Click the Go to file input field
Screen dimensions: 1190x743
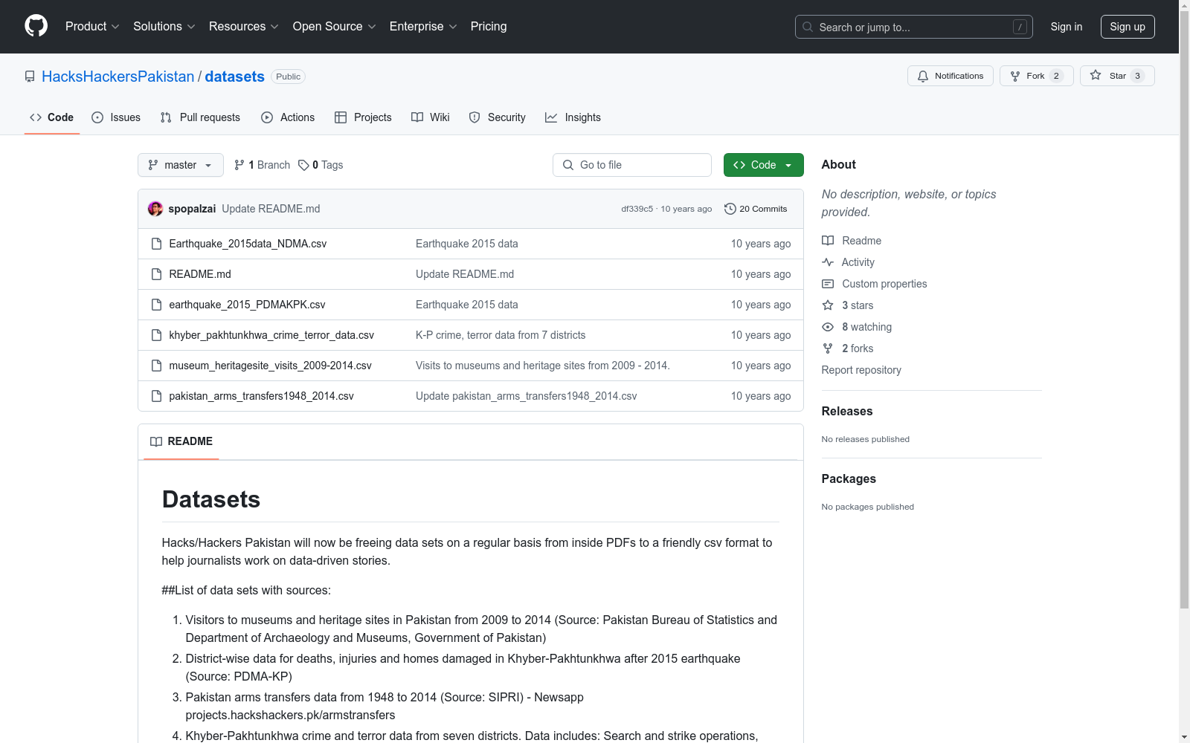pos(632,165)
